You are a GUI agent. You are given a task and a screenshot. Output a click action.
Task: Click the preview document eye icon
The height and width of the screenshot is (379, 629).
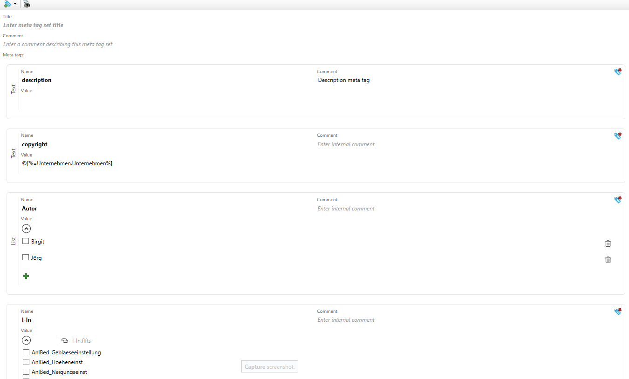point(27,4)
